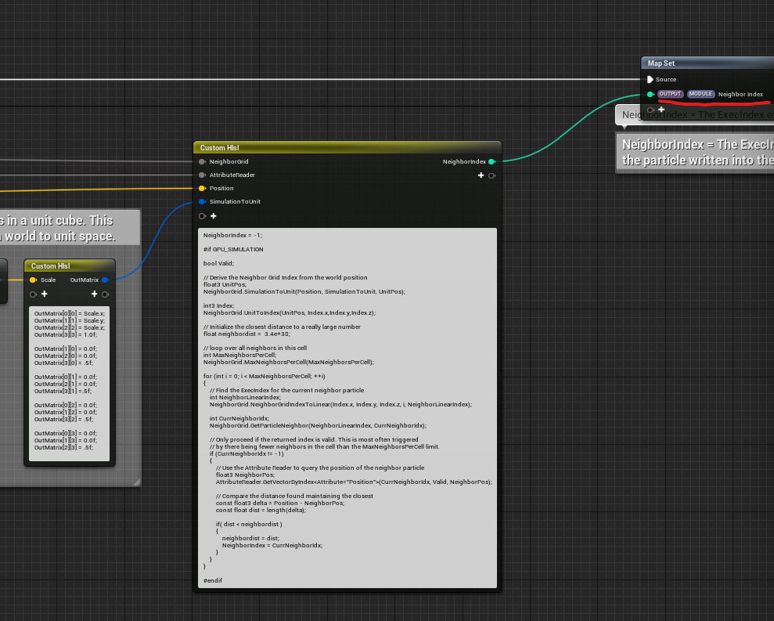The image size is (774, 621).
Task: Click the '#endif' code line
Action: coord(213,580)
